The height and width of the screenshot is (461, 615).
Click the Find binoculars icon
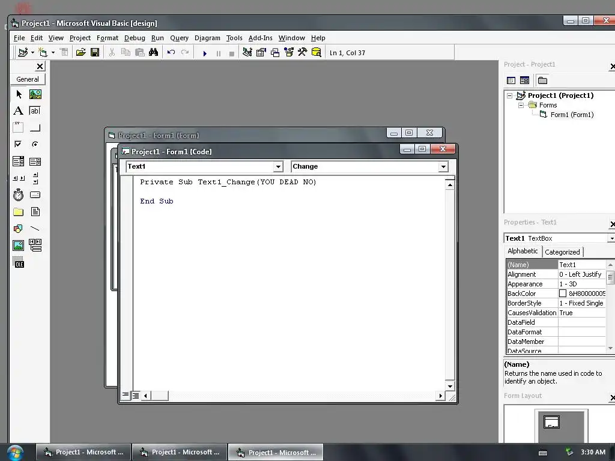(x=153, y=52)
